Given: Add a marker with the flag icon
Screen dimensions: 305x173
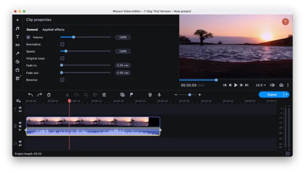Looking at the screenshot, I should (x=131, y=95).
